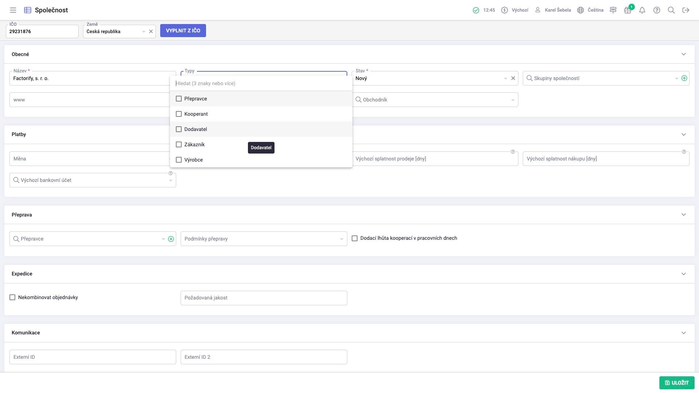699x393 pixels.
Task: Open the help question mark icon
Action: (657, 10)
